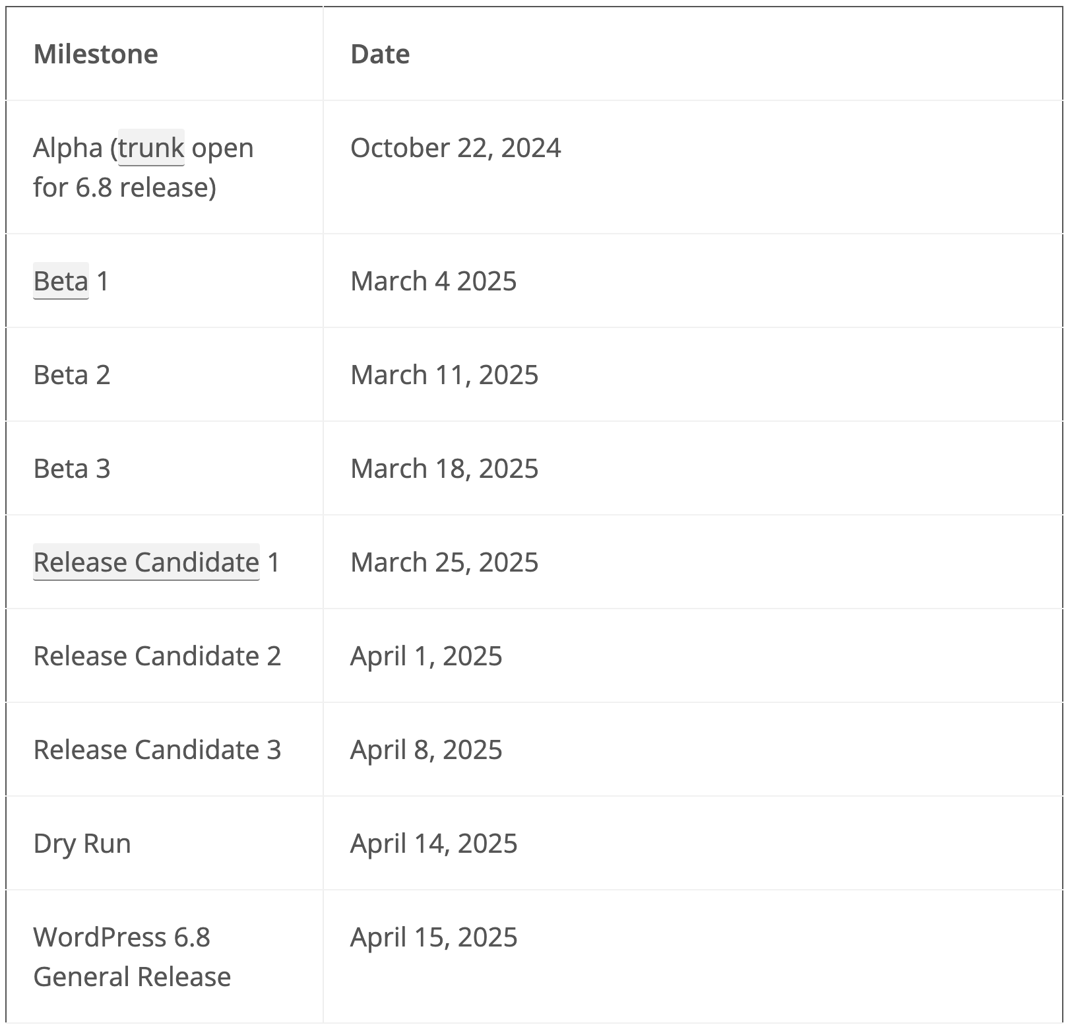
Task: Click the March 4 2025 date cell
Action: [433, 281]
